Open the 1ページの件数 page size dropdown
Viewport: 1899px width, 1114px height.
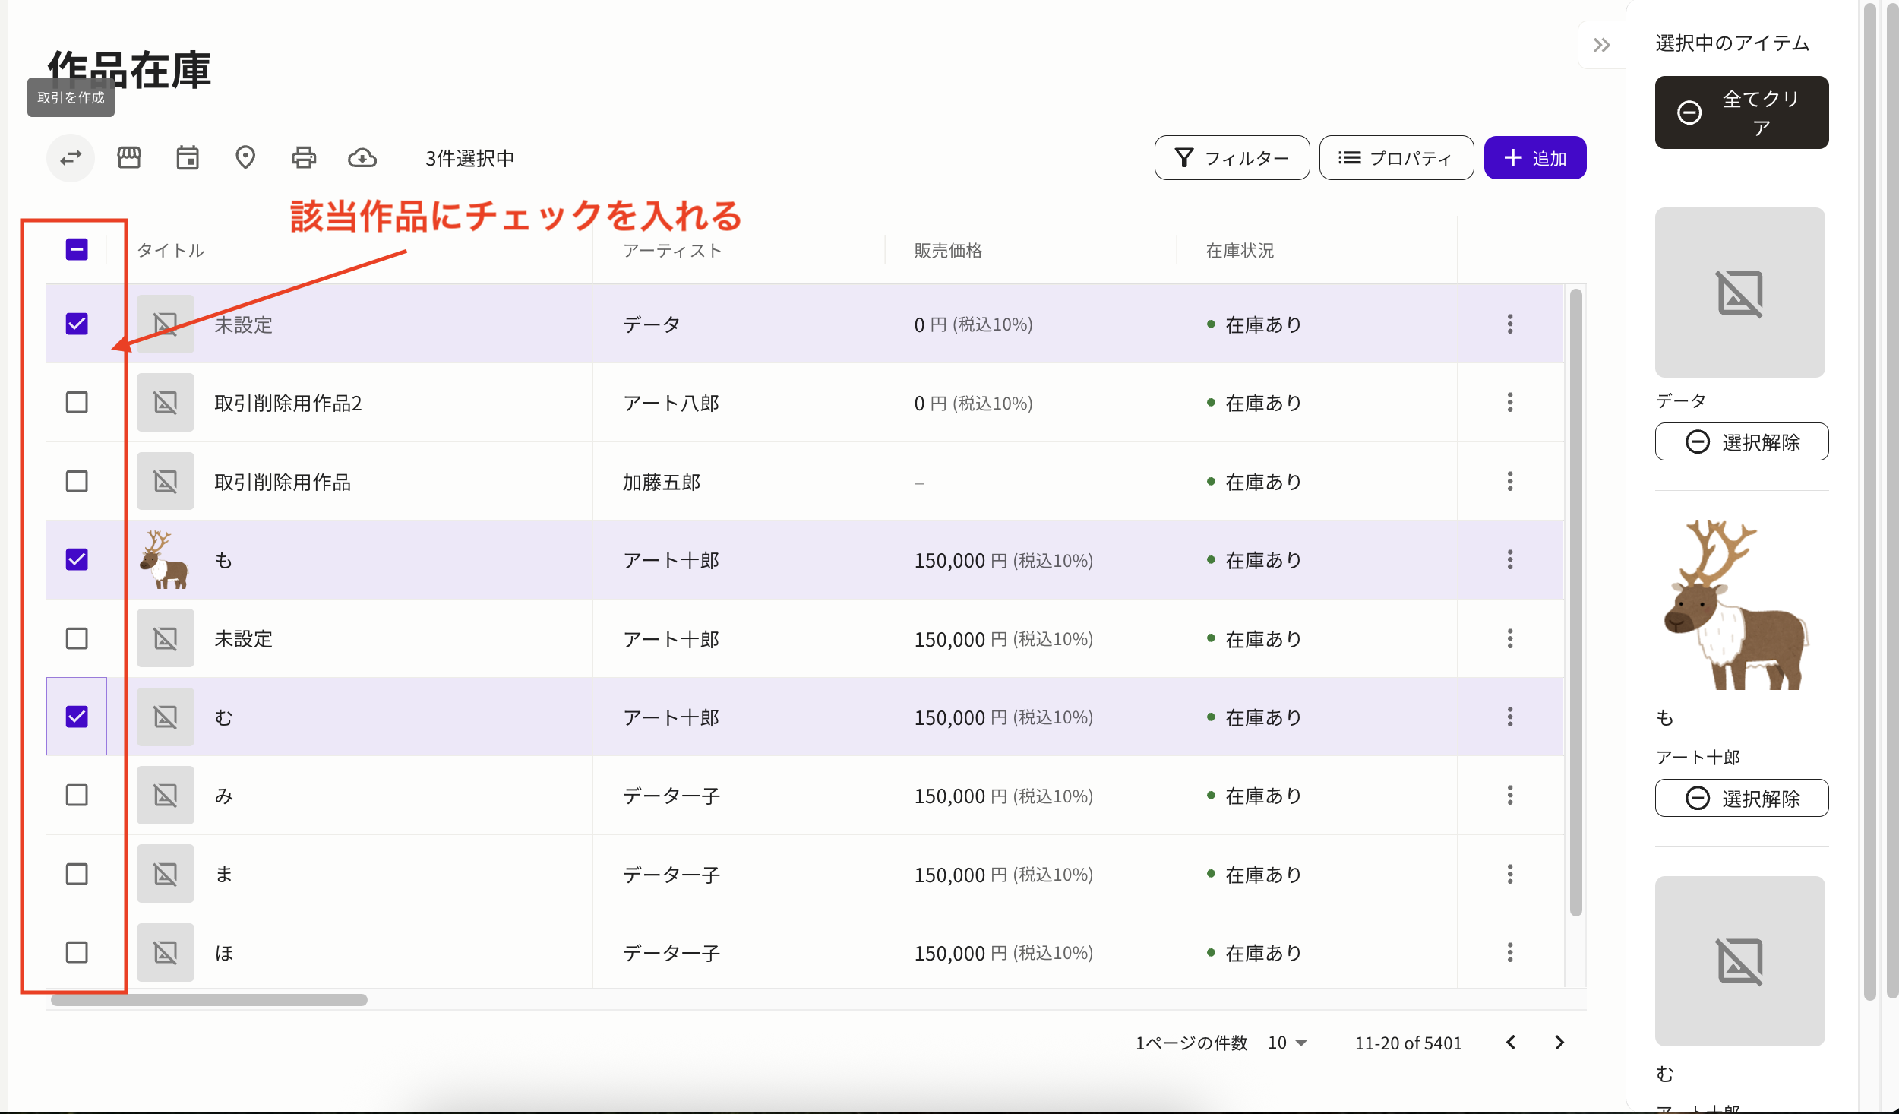[1285, 1042]
